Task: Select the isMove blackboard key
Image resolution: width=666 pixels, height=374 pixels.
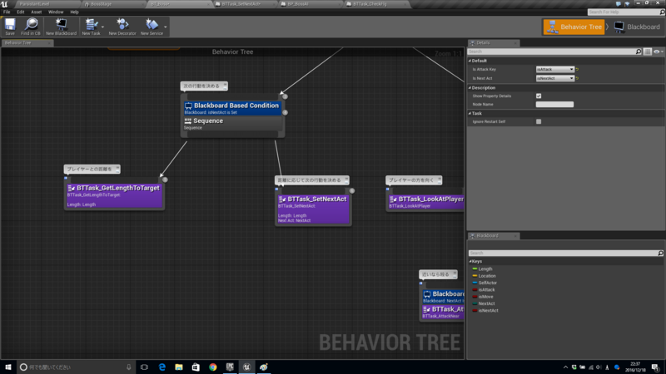Action: 485,297
